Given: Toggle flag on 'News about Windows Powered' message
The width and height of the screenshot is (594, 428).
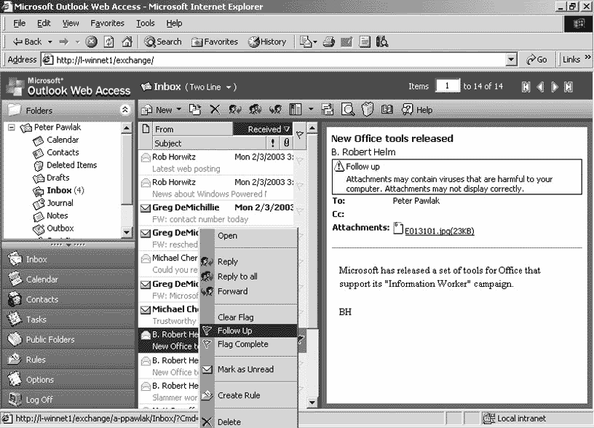Looking at the screenshot, I should click(x=299, y=186).
